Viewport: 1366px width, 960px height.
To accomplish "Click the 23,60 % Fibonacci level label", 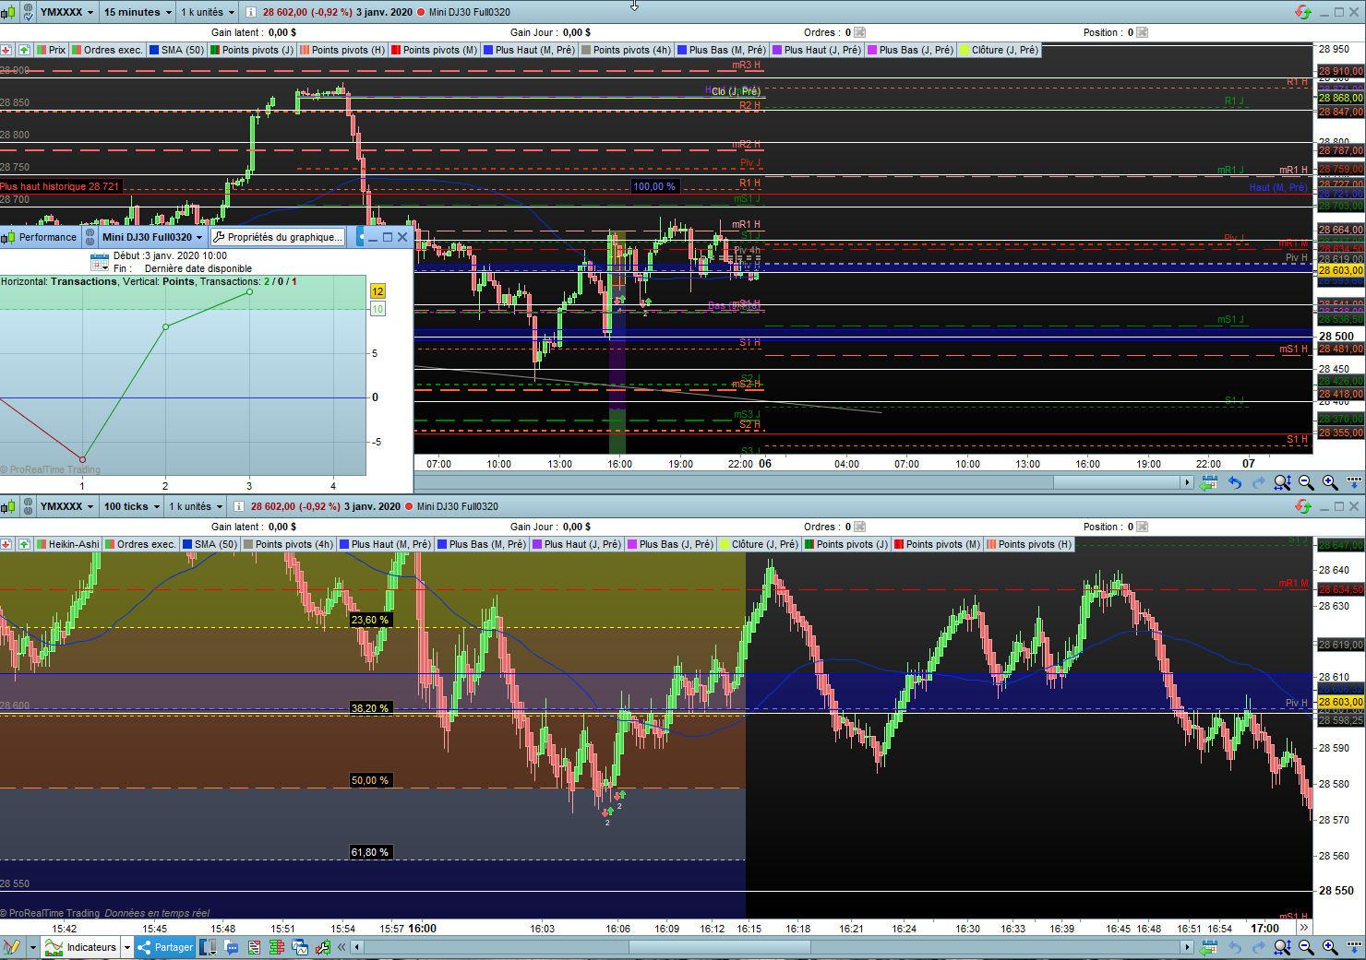I will pos(370,621).
